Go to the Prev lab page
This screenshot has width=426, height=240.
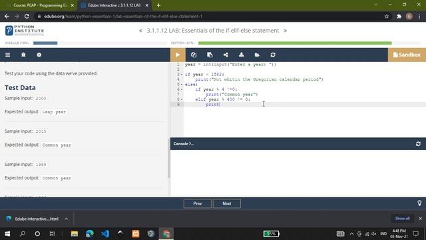pyautogui.click(x=197, y=203)
